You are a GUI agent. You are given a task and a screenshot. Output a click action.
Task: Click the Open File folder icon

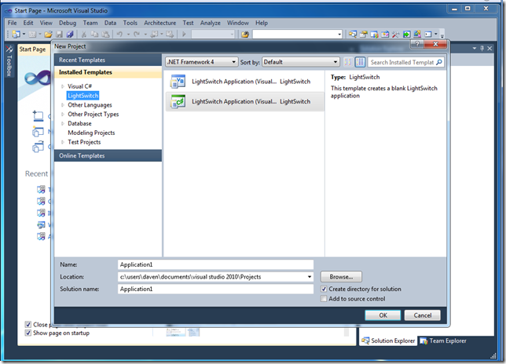(49, 35)
